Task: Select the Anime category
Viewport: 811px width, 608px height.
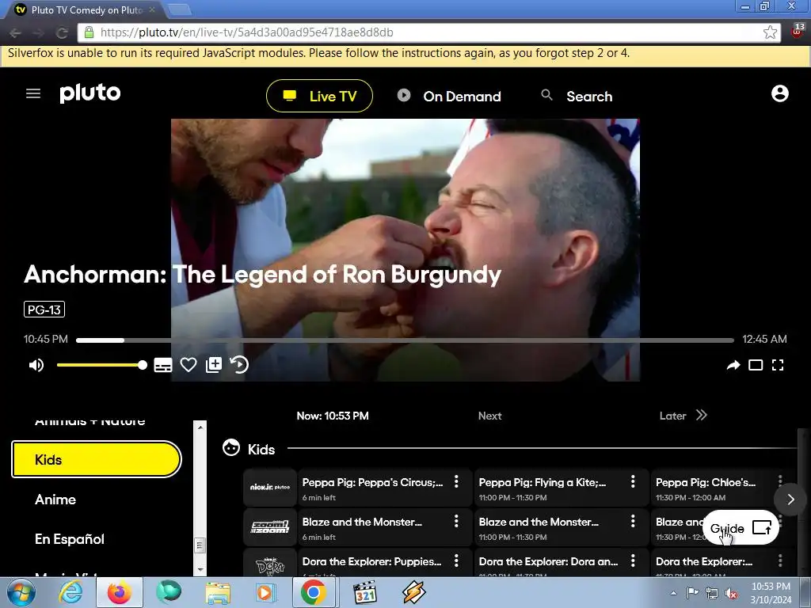Action: [55, 500]
